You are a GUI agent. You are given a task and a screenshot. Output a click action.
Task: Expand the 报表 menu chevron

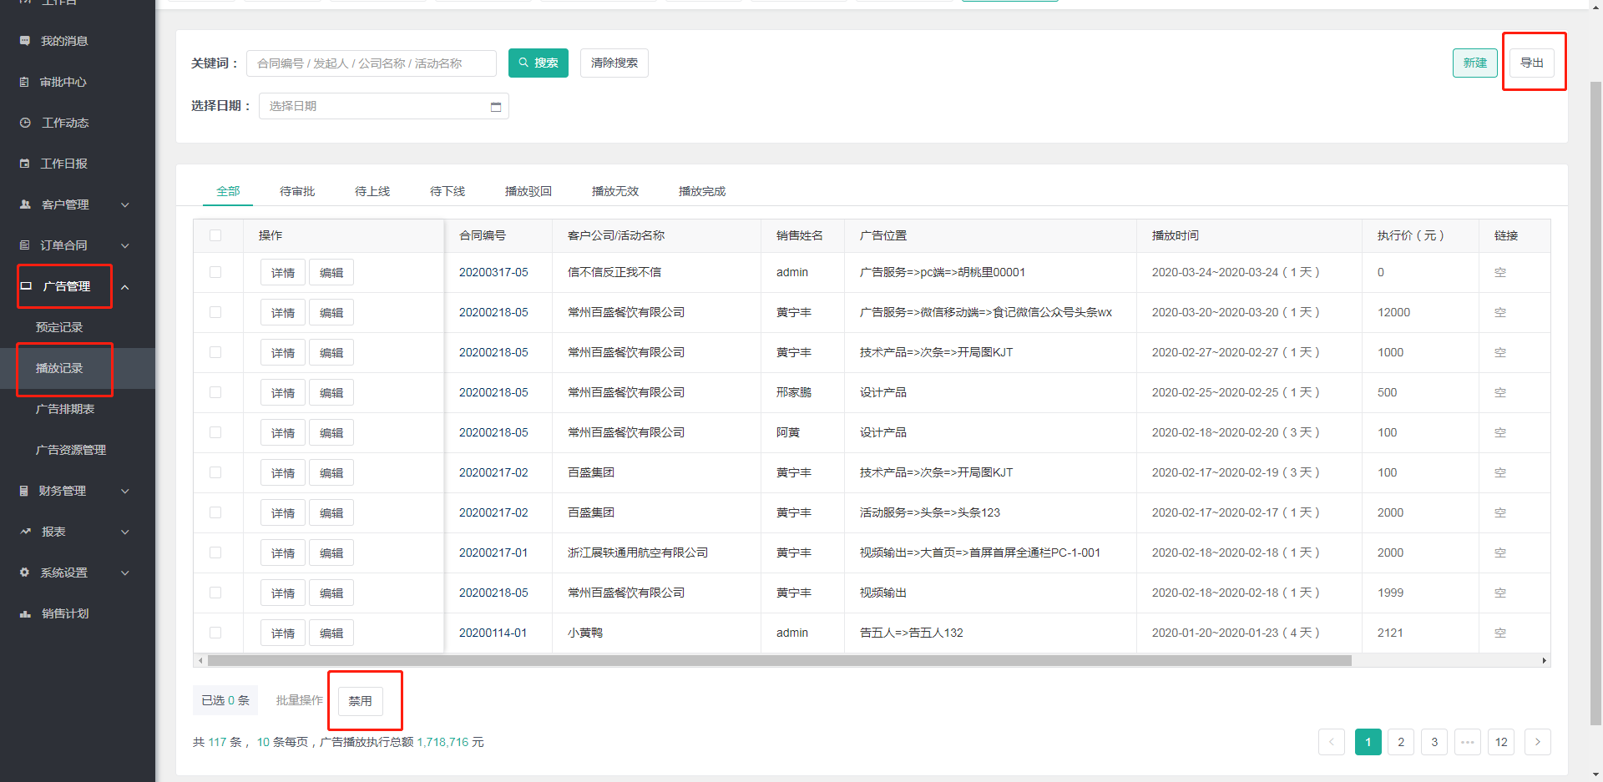pos(125,532)
